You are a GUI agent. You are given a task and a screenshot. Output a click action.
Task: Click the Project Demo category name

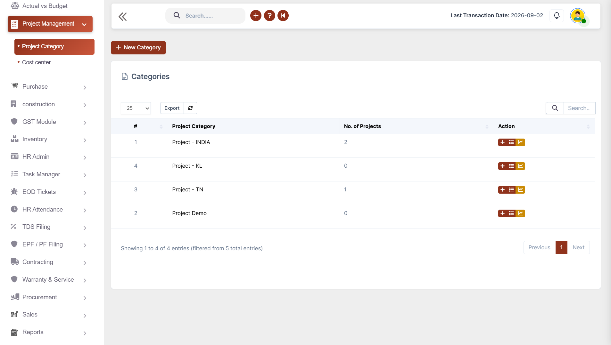point(189,213)
